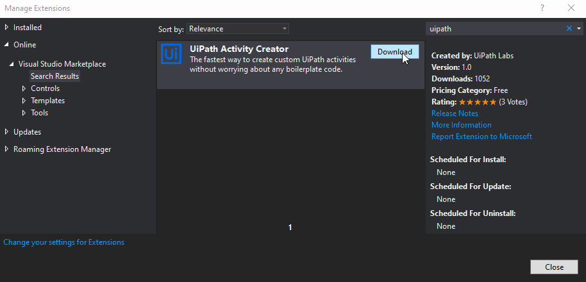Collapse the Online category
The width and height of the screenshot is (586, 282).
(6, 44)
